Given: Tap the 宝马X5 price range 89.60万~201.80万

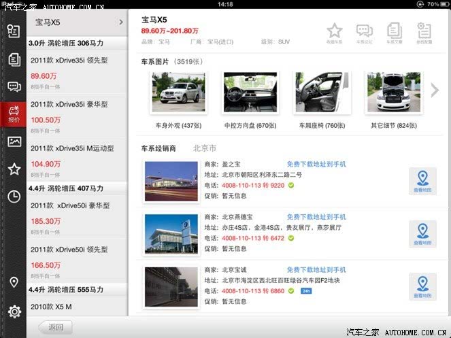Looking at the screenshot, I should point(169,31).
